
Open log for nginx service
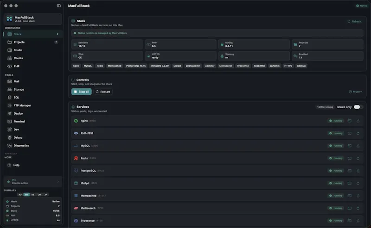click(x=349, y=121)
